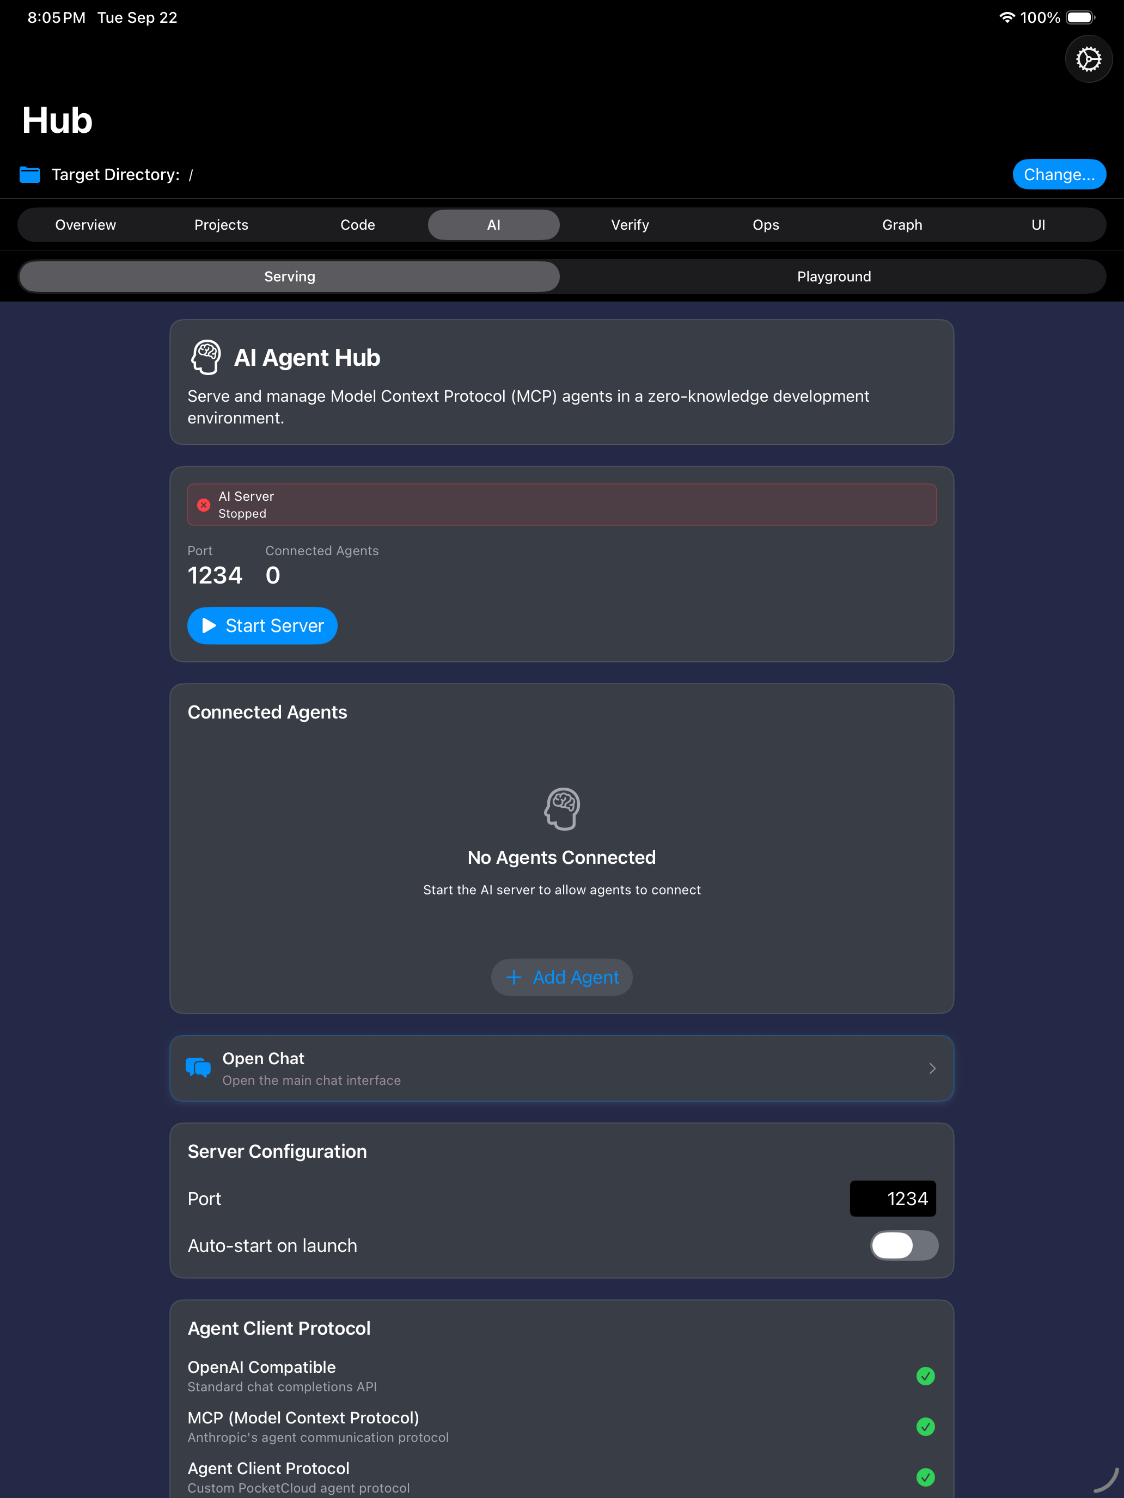Click the Add Agent button
The image size is (1124, 1498).
(561, 977)
